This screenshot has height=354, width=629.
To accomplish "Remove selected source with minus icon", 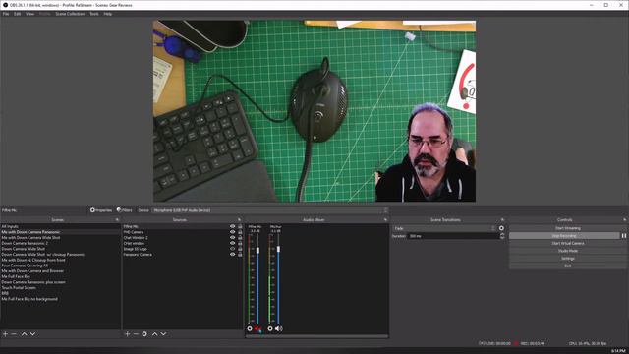I will click(x=136, y=334).
